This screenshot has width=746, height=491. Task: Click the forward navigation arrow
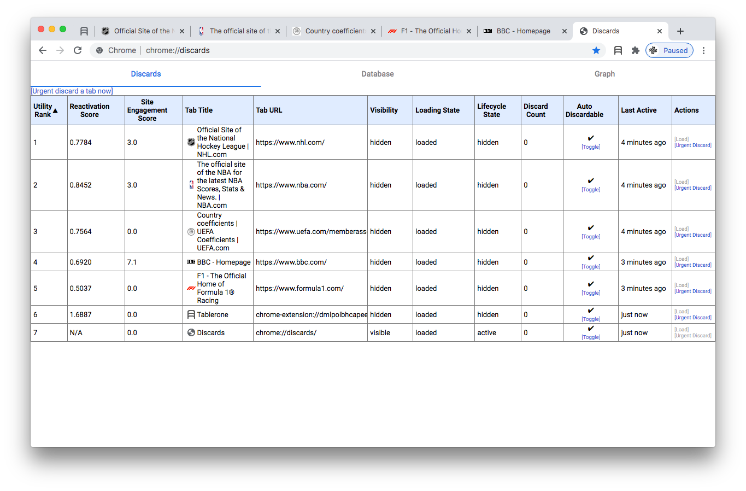(60, 50)
